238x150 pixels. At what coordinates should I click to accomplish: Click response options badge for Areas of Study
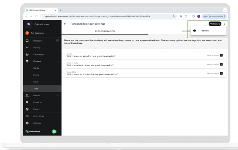click(221, 64)
